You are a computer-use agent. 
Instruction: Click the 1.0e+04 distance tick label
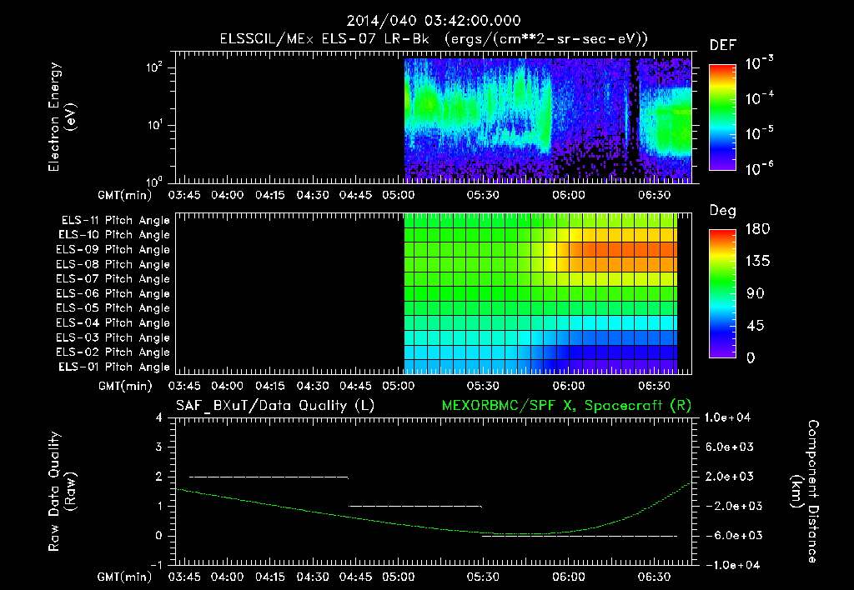[727, 418]
